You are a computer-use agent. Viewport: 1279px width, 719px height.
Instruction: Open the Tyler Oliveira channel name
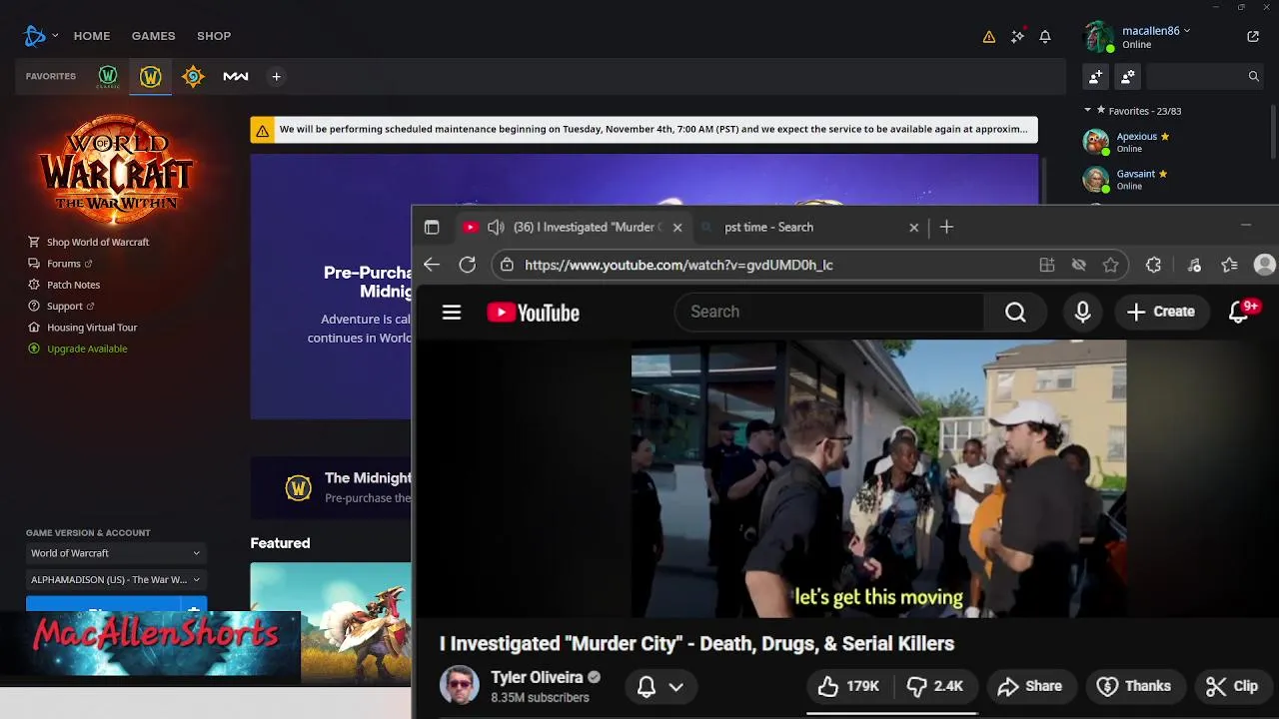point(538,678)
